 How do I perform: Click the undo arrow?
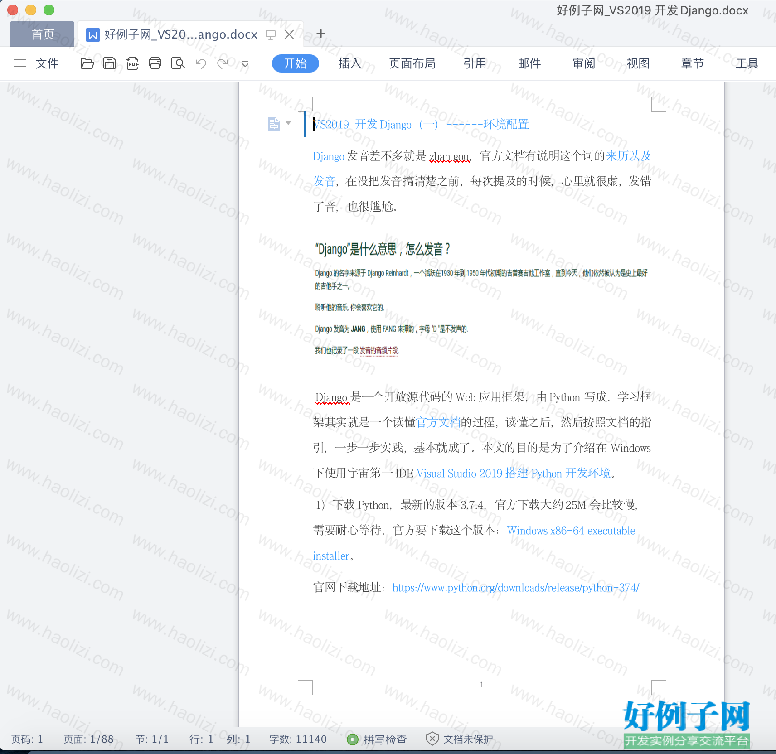point(201,63)
